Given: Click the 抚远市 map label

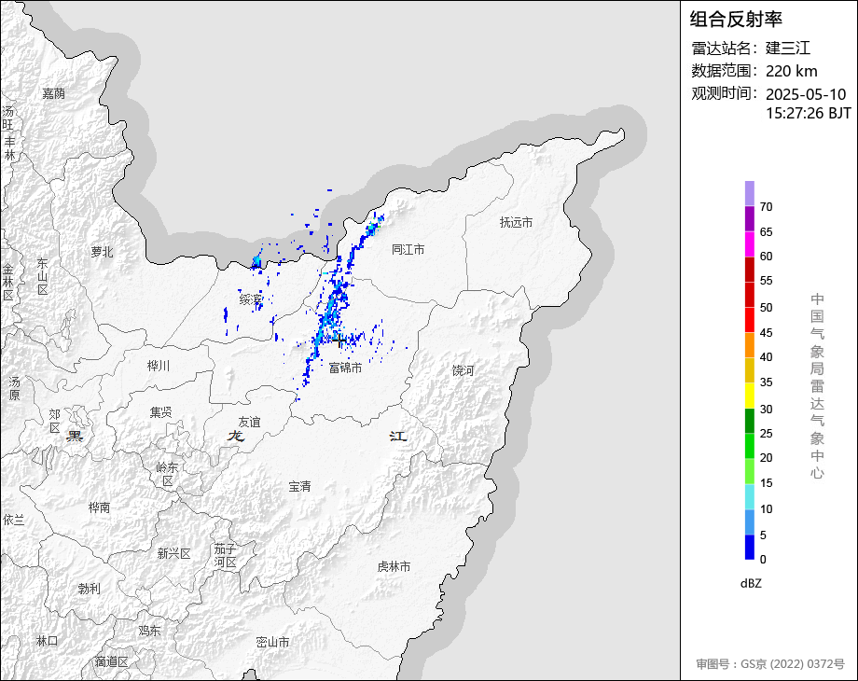Looking at the screenshot, I should click(516, 222).
